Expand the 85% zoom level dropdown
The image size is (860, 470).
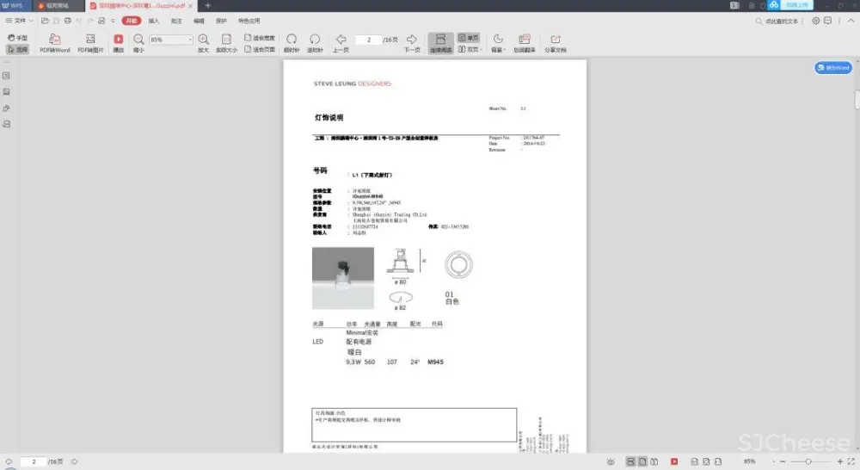point(189,40)
